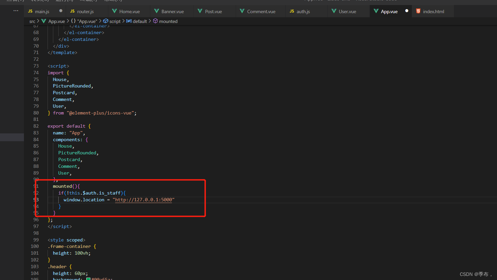Click 'name: "App"' line text

(x=69, y=133)
